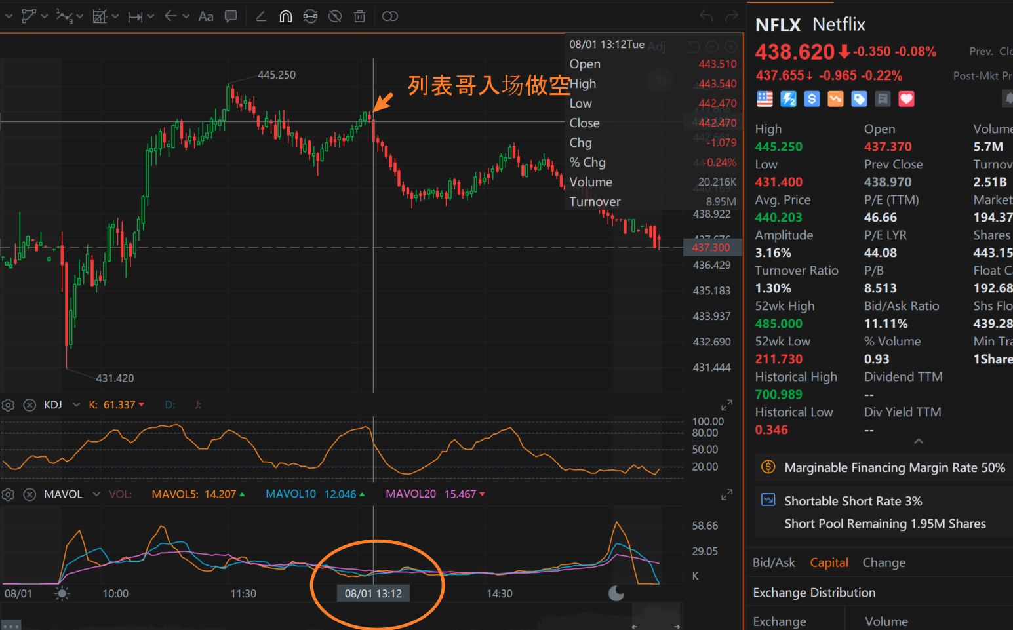The image size is (1013, 630).
Task: Open the leftmost toolbar dropdown chevron
Action: click(9, 16)
